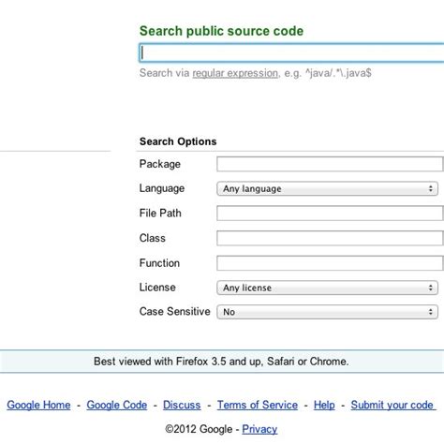Click into the Package field
Screen dimensions: 444x444
pos(330,164)
